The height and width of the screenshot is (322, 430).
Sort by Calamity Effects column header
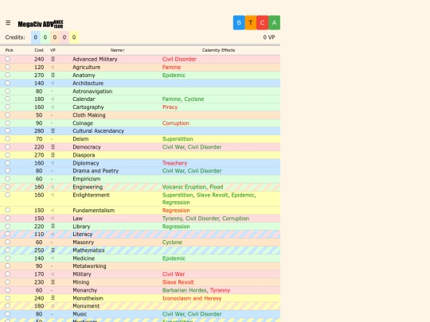(218, 50)
